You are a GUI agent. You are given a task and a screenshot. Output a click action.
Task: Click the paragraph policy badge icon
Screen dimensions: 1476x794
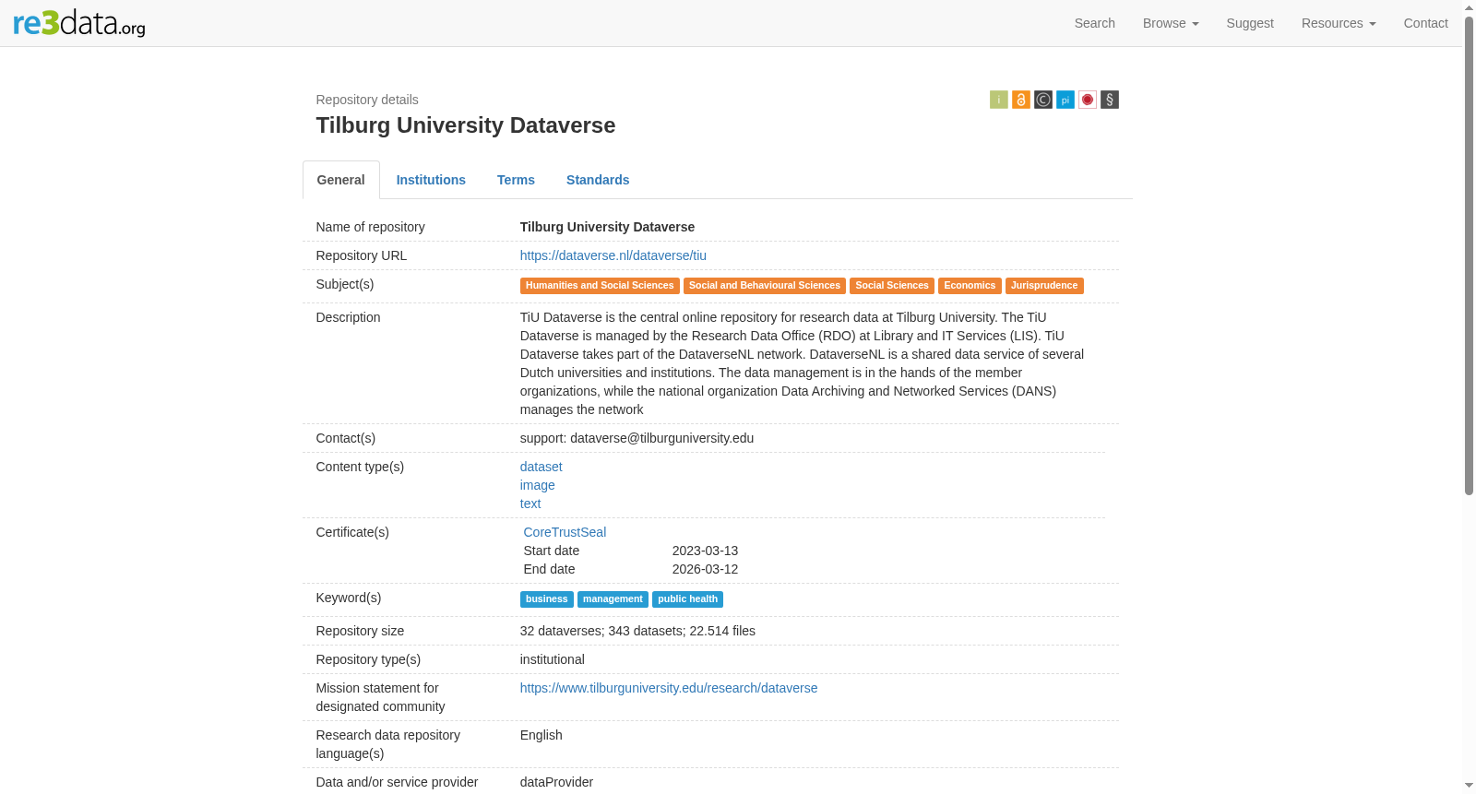pyautogui.click(x=1110, y=100)
